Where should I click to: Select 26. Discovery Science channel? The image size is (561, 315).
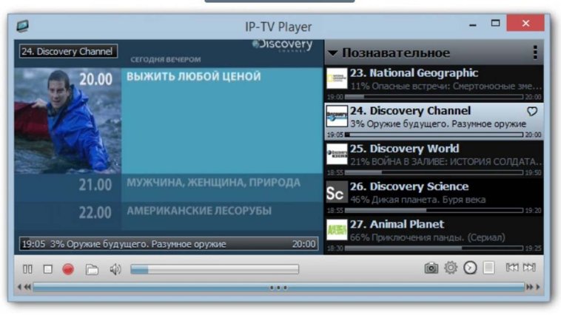434,197
